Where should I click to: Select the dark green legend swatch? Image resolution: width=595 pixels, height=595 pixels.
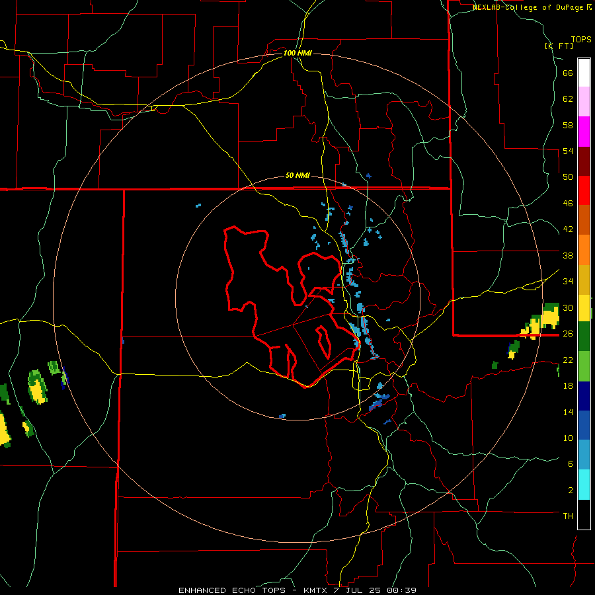click(584, 337)
